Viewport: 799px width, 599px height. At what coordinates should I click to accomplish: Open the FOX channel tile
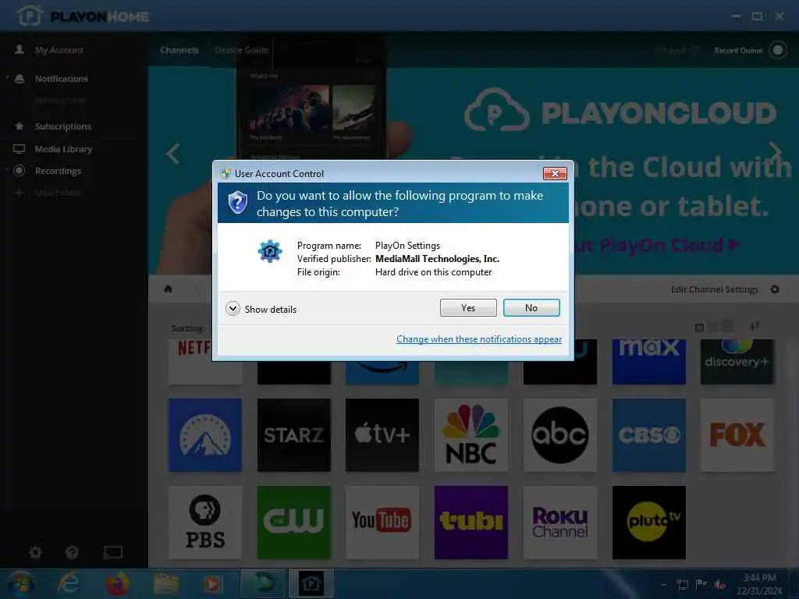[x=737, y=435]
